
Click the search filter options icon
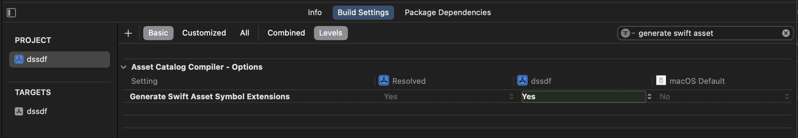(628, 33)
